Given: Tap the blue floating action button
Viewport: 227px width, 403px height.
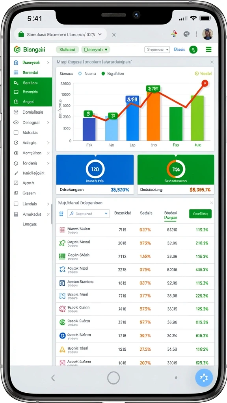Looking at the screenshot, I should (x=204, y=378).
